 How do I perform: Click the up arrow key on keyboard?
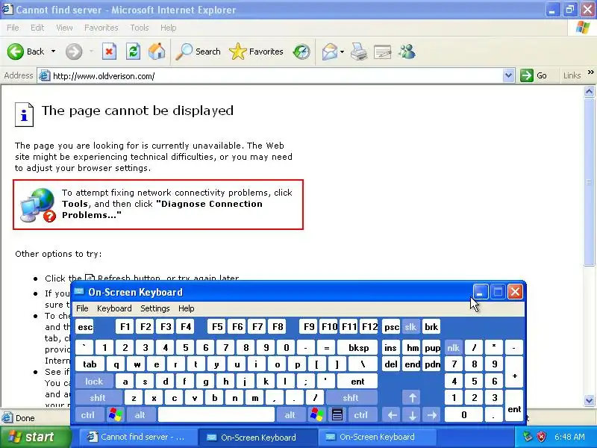pos(413,398)
